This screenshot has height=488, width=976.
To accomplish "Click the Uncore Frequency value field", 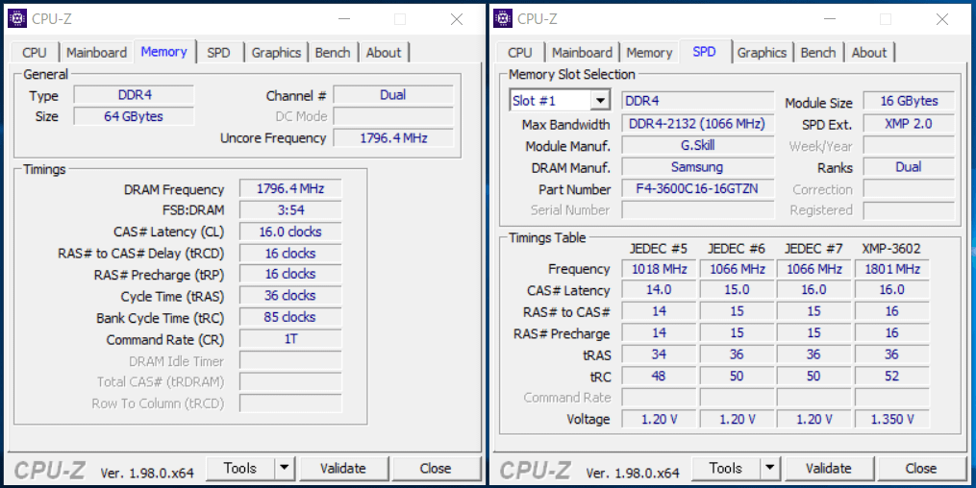I will click(x=393, y=138).
